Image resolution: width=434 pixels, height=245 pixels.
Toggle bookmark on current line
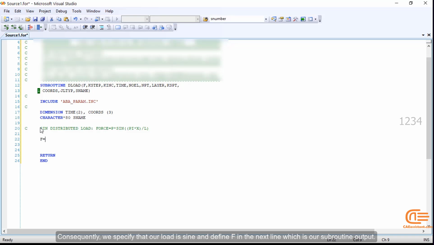pyautogui.click(x=118, y=27)
